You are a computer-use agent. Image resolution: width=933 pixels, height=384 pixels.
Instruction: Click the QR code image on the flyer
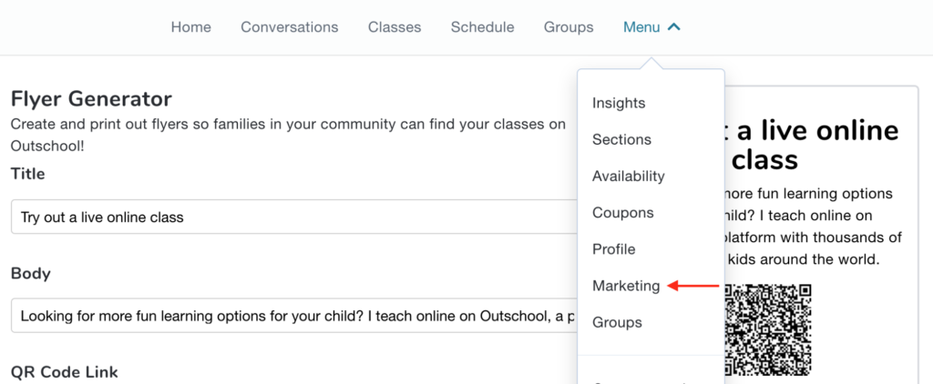tap(767, 329)
